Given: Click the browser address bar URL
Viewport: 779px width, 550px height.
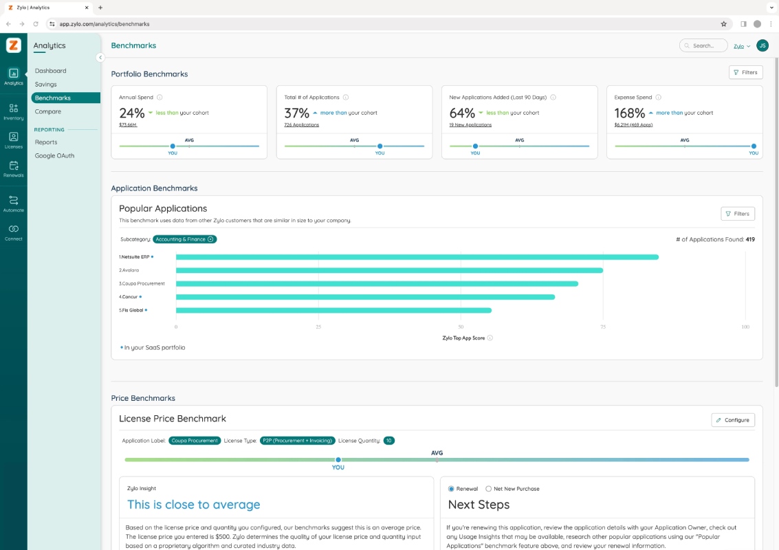Looking at the screenshot, I should [105, 24].
